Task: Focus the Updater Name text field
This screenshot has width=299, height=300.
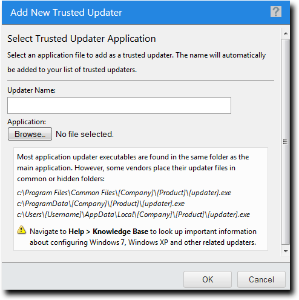Action: [119, 105]
